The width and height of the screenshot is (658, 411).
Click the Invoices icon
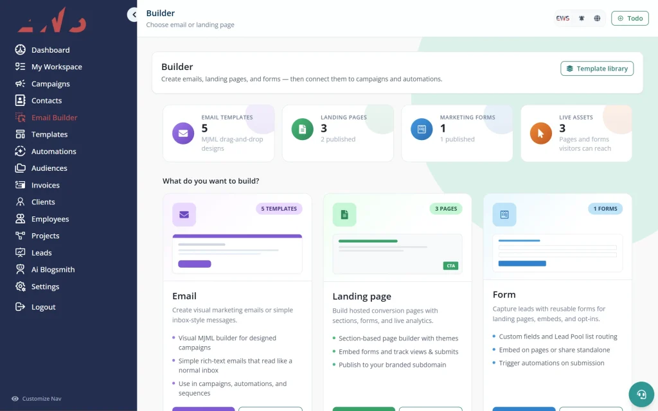click(20, 185)
